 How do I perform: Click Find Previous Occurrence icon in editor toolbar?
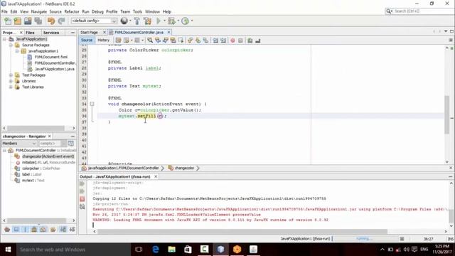pyautogui.click(x=158, y=41)
